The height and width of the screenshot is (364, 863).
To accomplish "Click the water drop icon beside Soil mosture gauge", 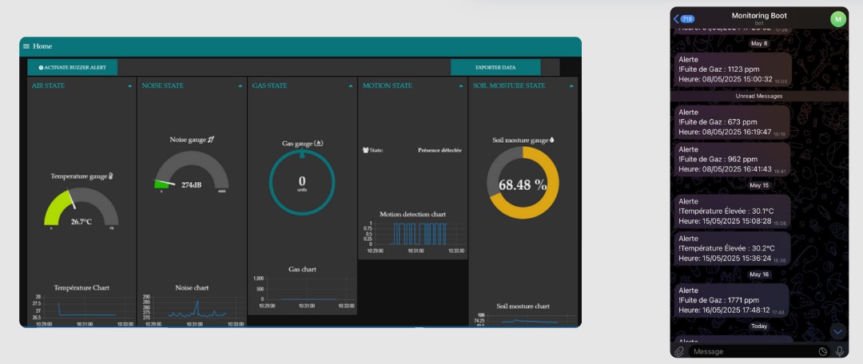I will click(552, 140).
